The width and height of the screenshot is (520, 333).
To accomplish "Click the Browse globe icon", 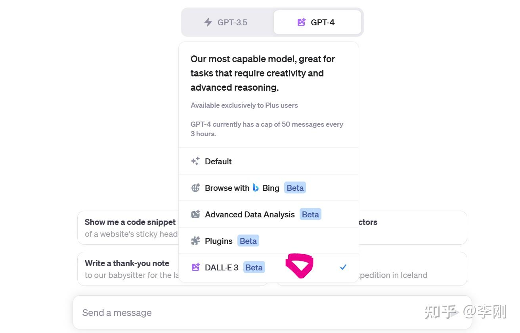I will 195,188.
